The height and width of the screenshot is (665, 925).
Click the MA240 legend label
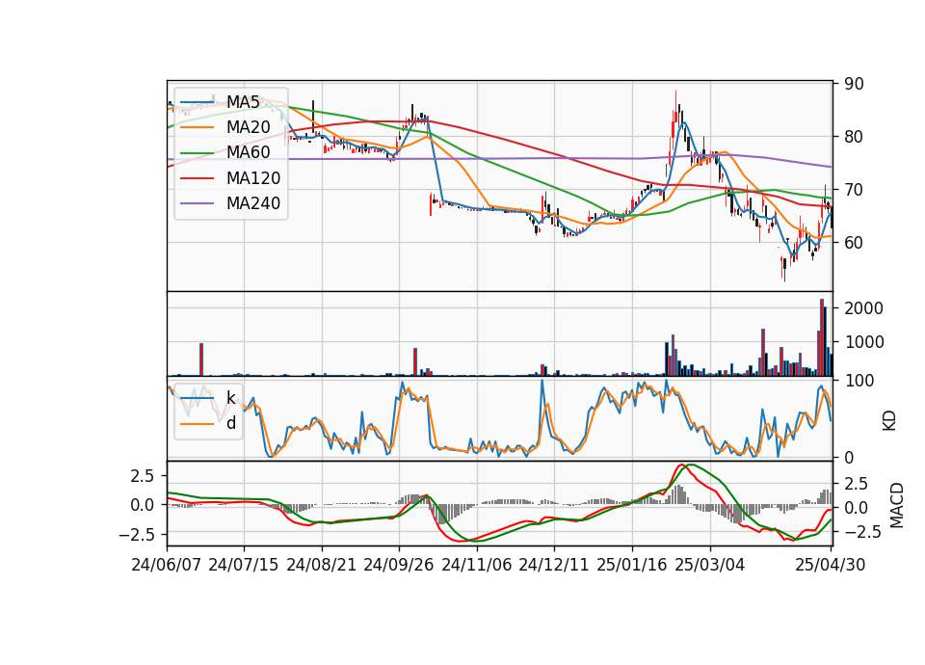tap(253, 203)
